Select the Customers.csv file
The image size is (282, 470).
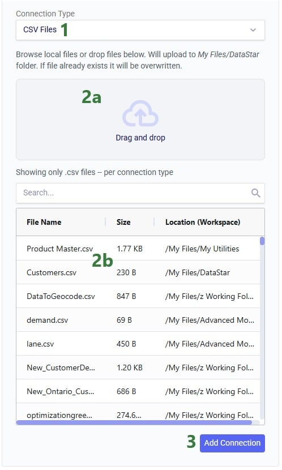52,272
